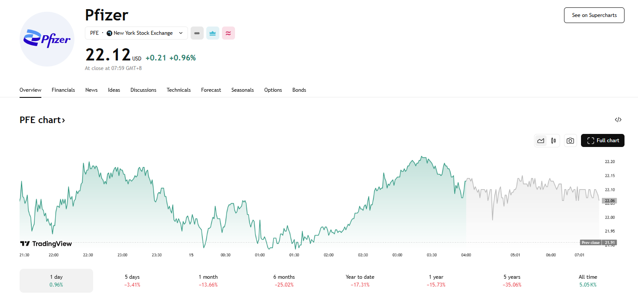
Task: Expand the PFE chart heading link
Action: point(42,120)
